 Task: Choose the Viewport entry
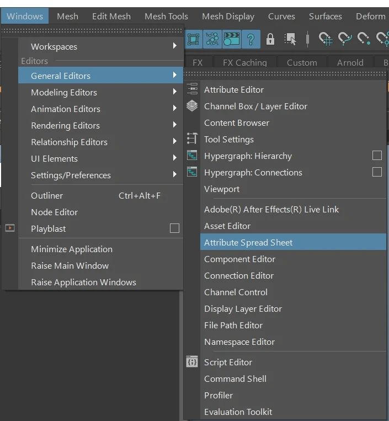point(293,189)
